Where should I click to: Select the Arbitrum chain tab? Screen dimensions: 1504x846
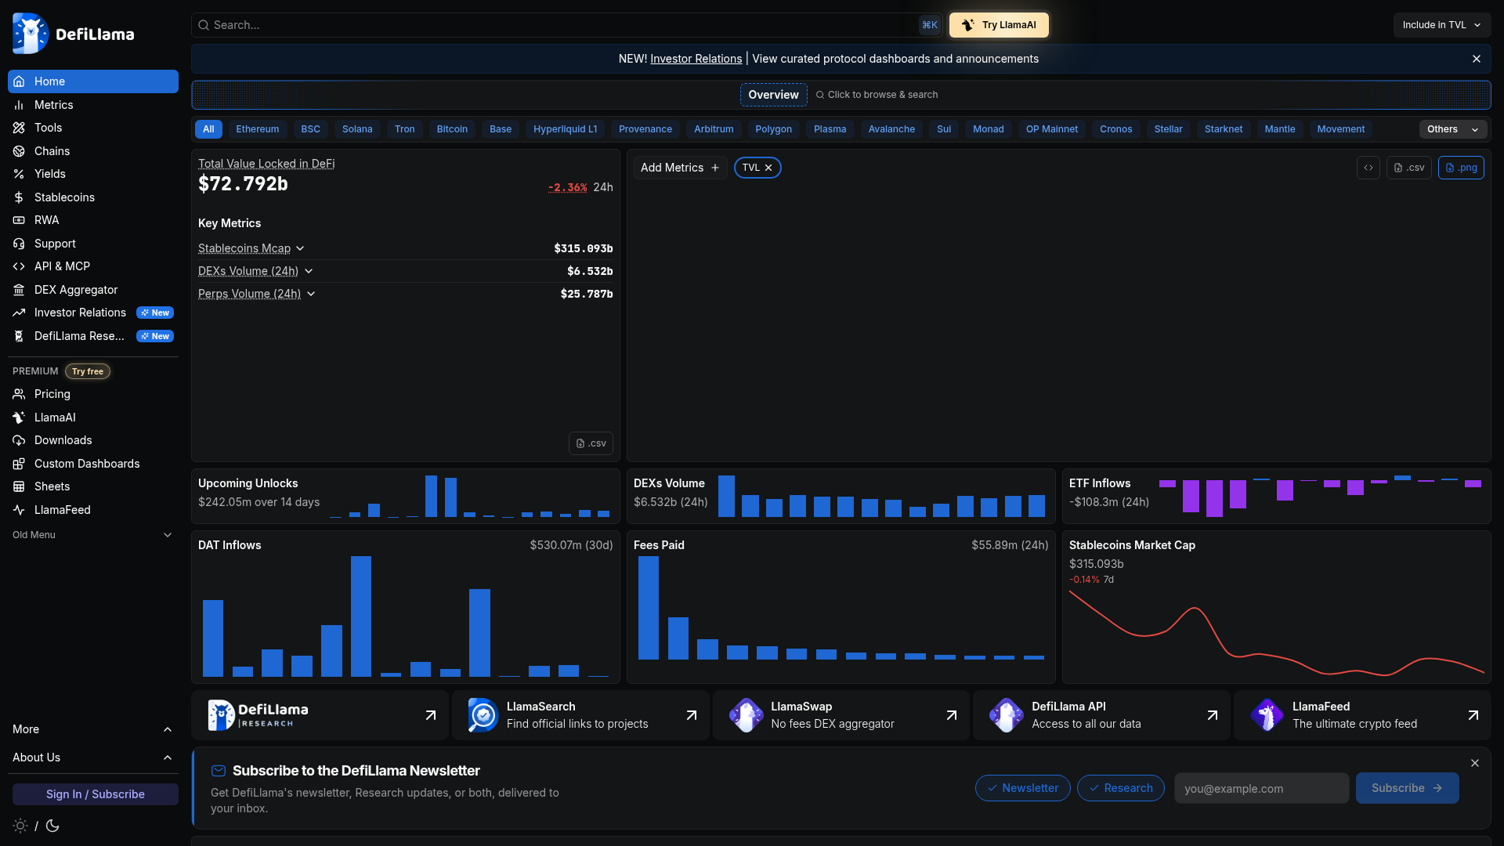point(714,129)
